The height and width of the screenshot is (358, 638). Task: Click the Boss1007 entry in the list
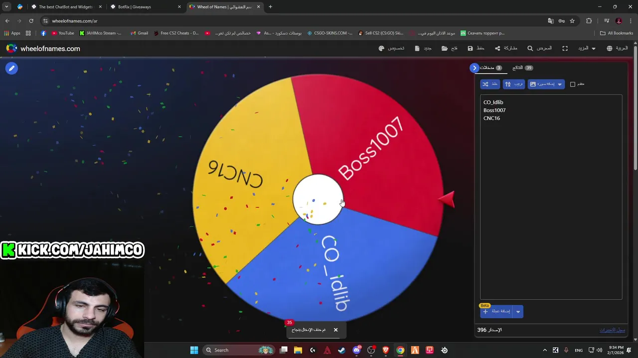point(494,110)
